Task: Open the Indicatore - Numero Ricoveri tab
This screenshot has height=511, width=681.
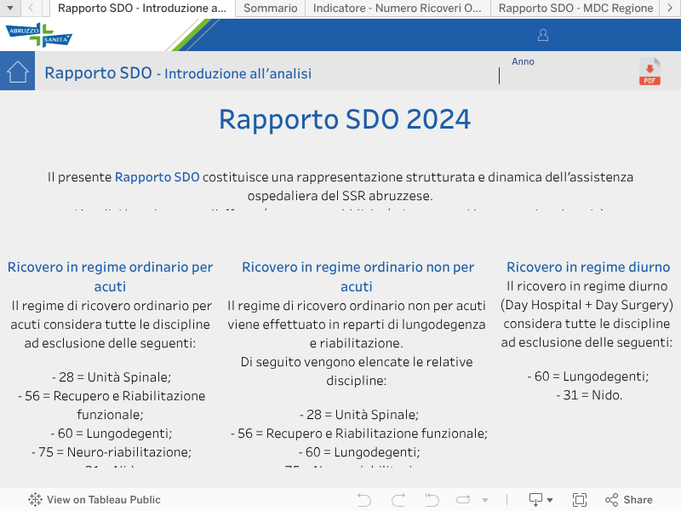Action: pos(397,8)
